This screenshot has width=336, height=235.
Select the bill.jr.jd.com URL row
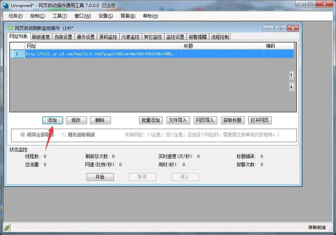click(152, 54)
